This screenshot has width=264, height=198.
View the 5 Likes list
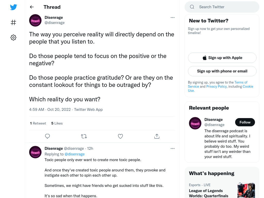tap(57, 123)
